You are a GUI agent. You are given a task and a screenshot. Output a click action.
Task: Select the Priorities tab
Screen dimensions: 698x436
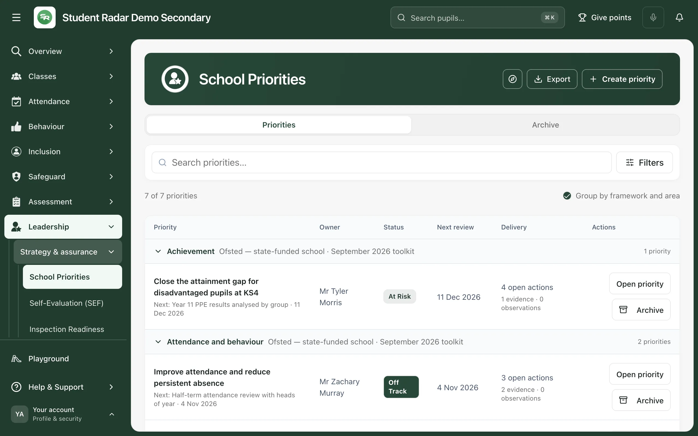[x=279, y=125]
